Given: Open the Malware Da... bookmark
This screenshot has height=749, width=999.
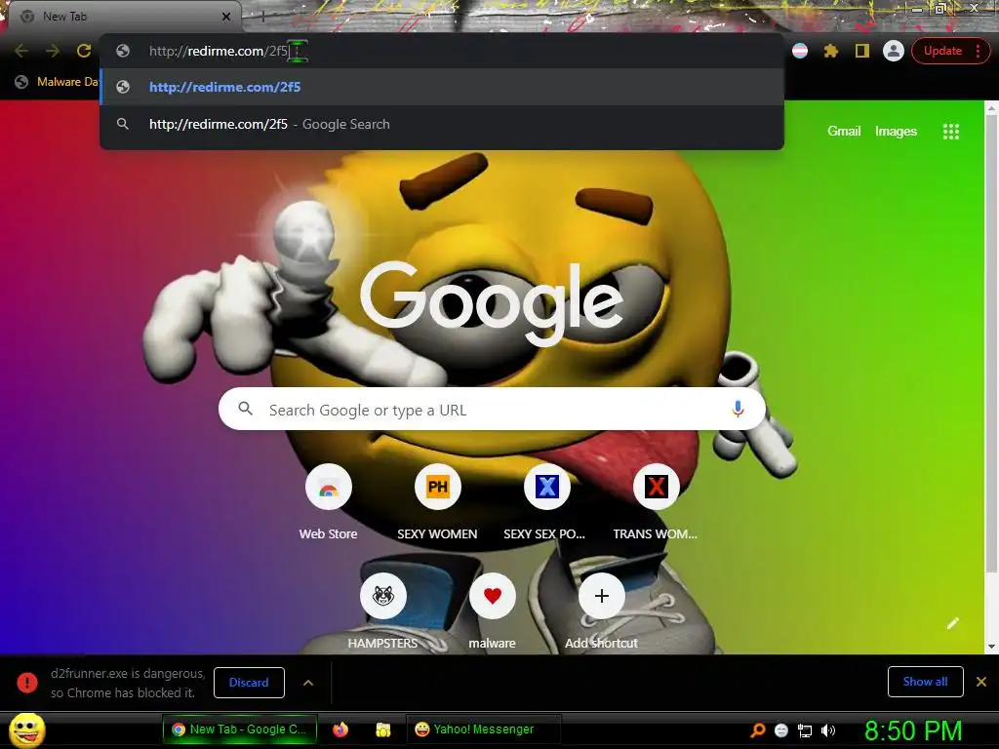Looking at the screenshot, I should click(x=58, y=82).
